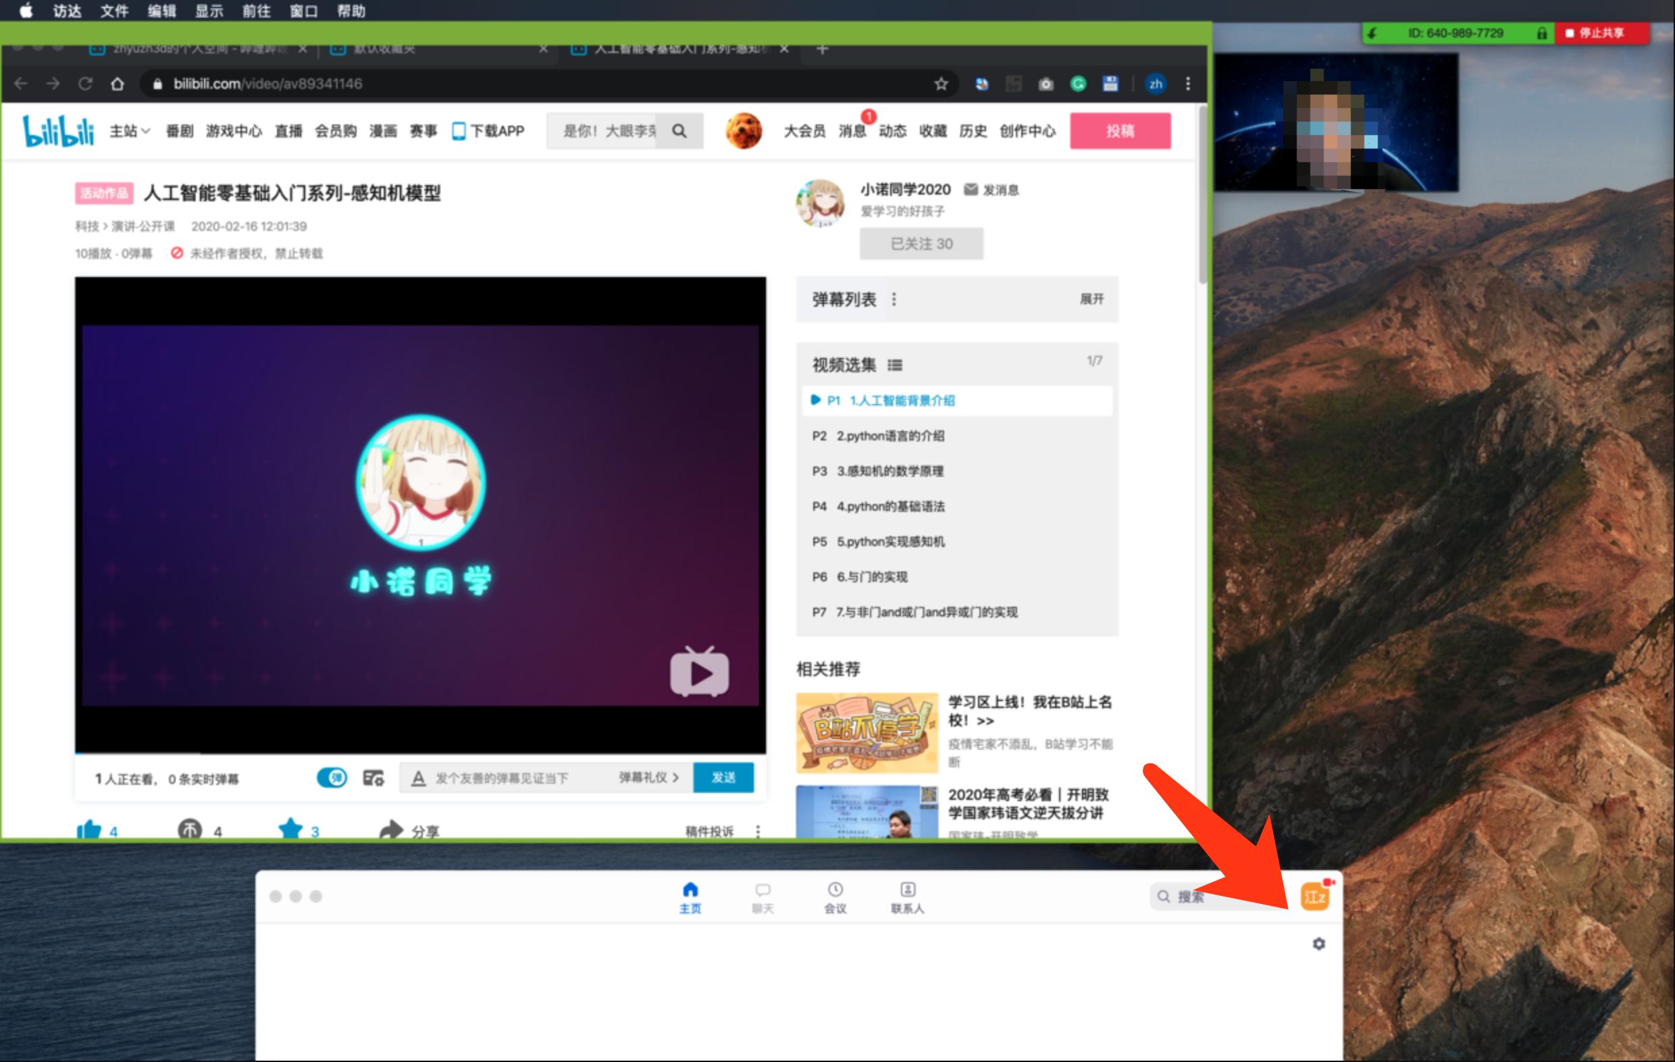Click the pink 投稿 button
Screen dimensions: 1675x1062
[1120, 130]
